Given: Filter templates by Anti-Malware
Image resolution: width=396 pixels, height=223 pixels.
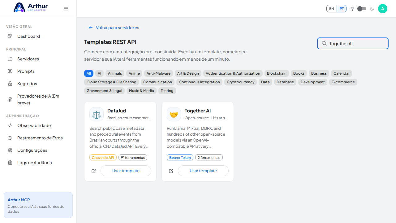Looking at the screenshot, I should point(158,73).
